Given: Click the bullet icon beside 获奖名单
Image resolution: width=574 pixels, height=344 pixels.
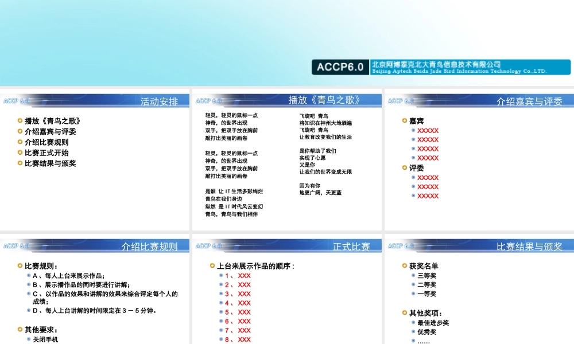Looking at the screenshot, I should tap(405, 265).
